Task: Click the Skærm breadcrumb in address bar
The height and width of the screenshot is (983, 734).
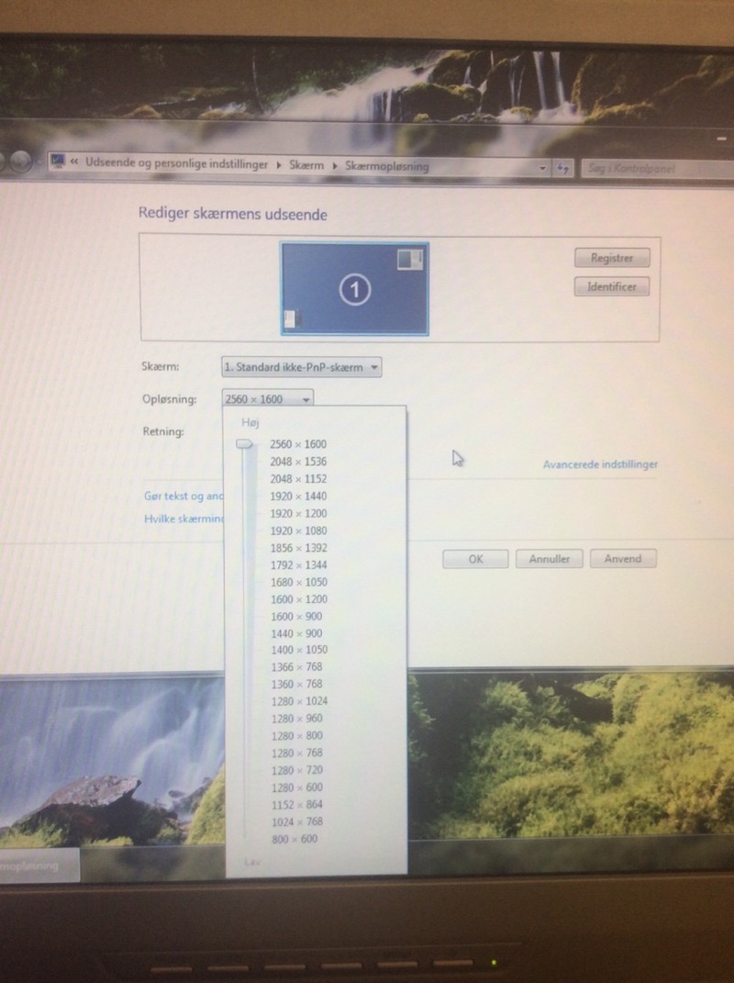Action: pos(306,165)
